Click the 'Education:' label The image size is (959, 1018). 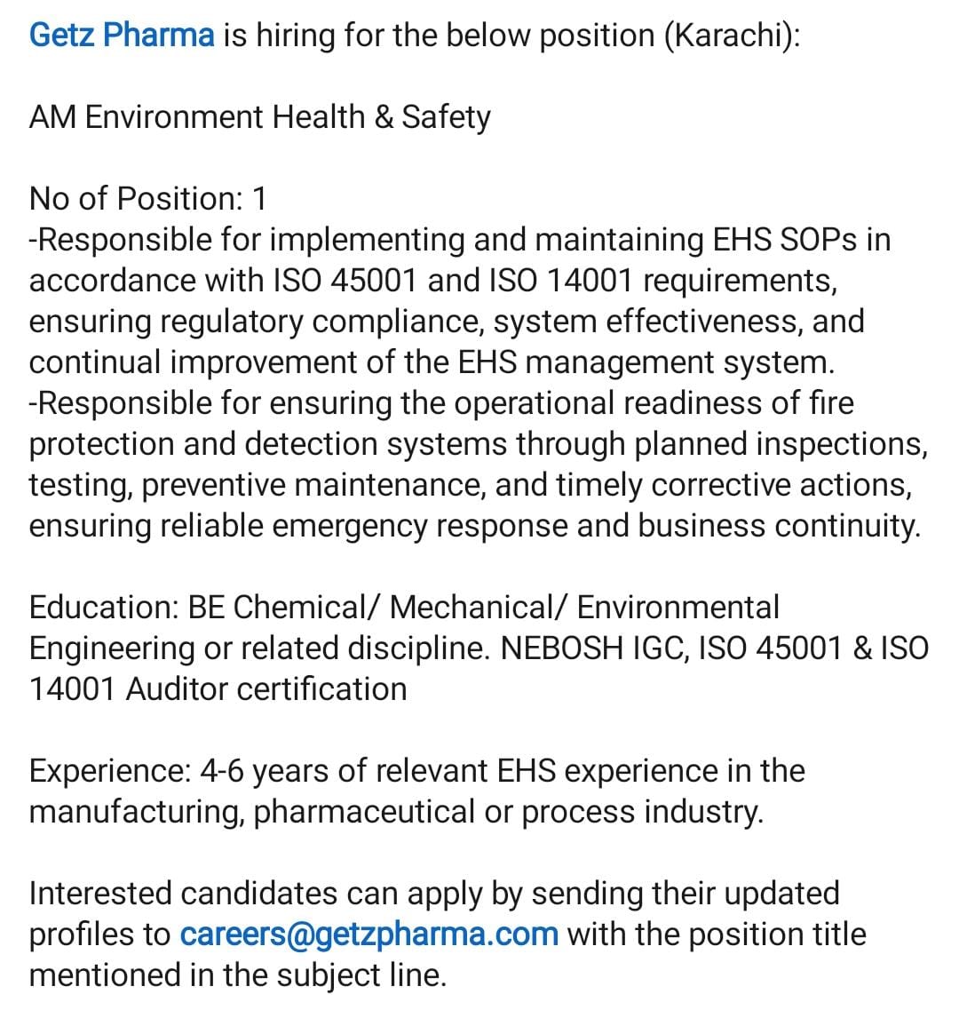[x=104, y=608]
